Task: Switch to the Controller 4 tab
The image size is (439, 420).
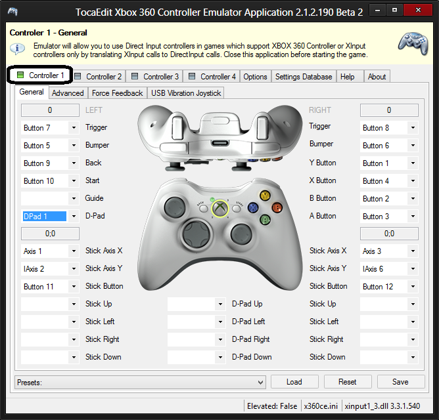Action: click(x=212, y=76)
